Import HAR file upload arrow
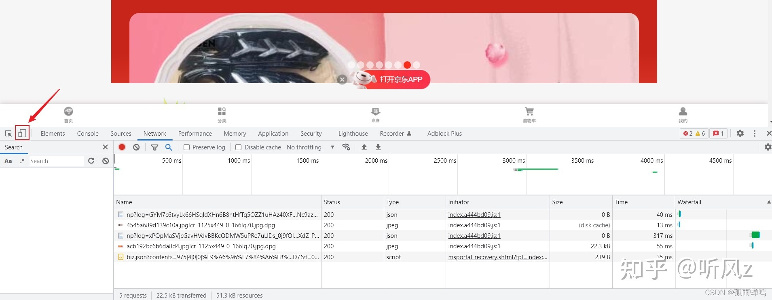The image size is (772, 300). [364, 147]
